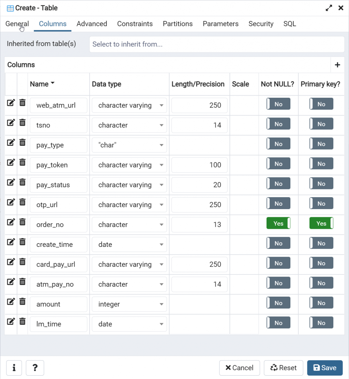Open data type dropdown for order_no
The image size is (349, 379).
(130, 224)
